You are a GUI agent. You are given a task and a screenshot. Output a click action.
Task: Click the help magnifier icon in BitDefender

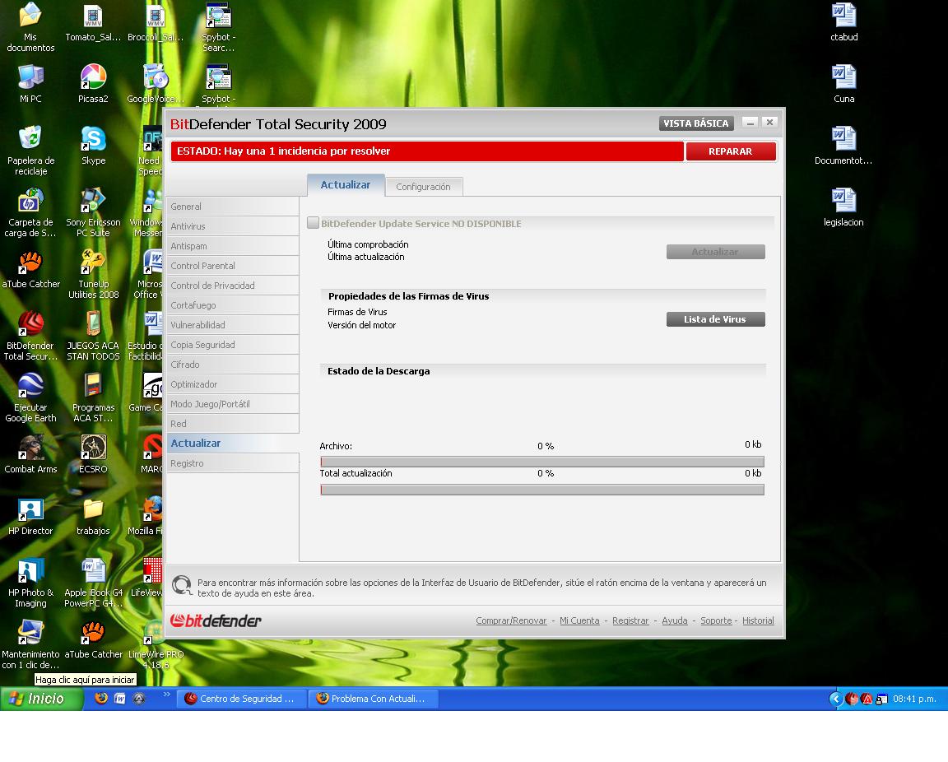click(182, 586)
